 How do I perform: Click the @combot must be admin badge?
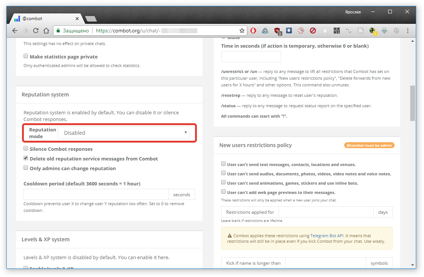[x=369, y=145]
